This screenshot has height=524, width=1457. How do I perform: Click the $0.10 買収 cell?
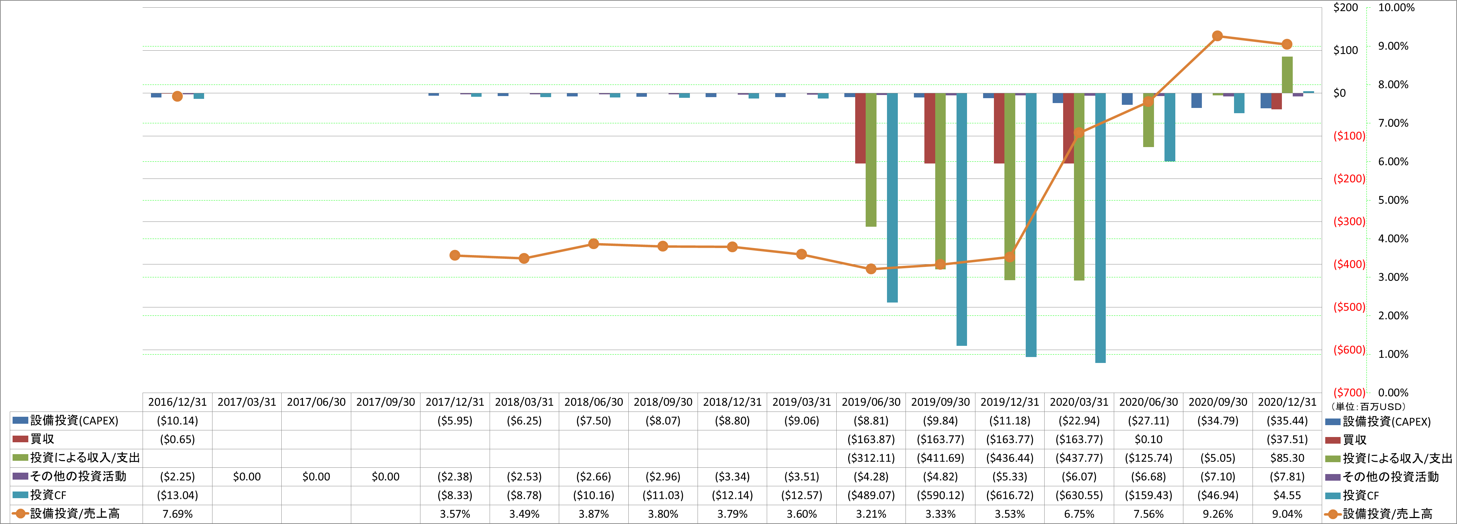[x=1149, y=439]
